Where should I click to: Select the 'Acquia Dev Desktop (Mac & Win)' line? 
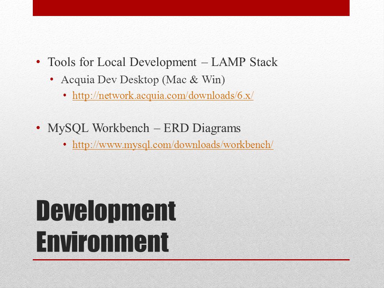[x=143, y=80]
